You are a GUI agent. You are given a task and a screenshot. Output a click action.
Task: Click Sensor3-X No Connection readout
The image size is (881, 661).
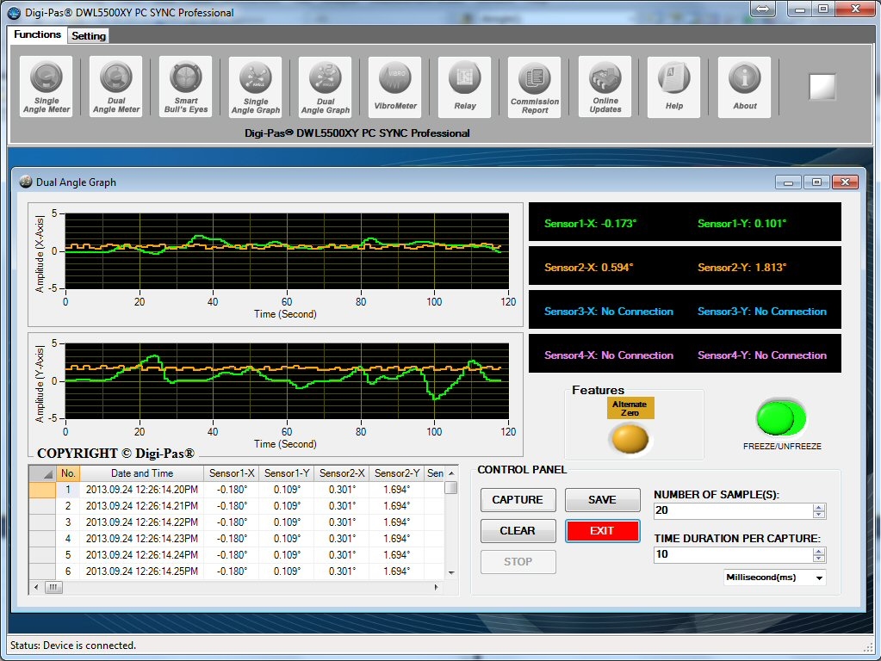pos(609,311)
